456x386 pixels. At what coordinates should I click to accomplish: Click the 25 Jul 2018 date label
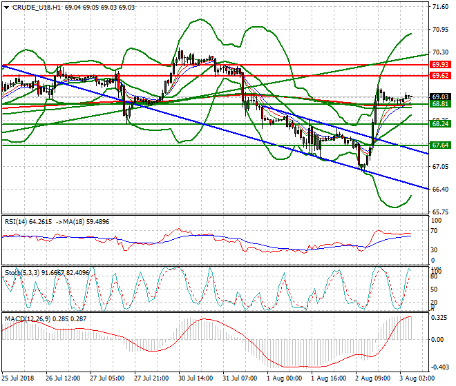18,378
